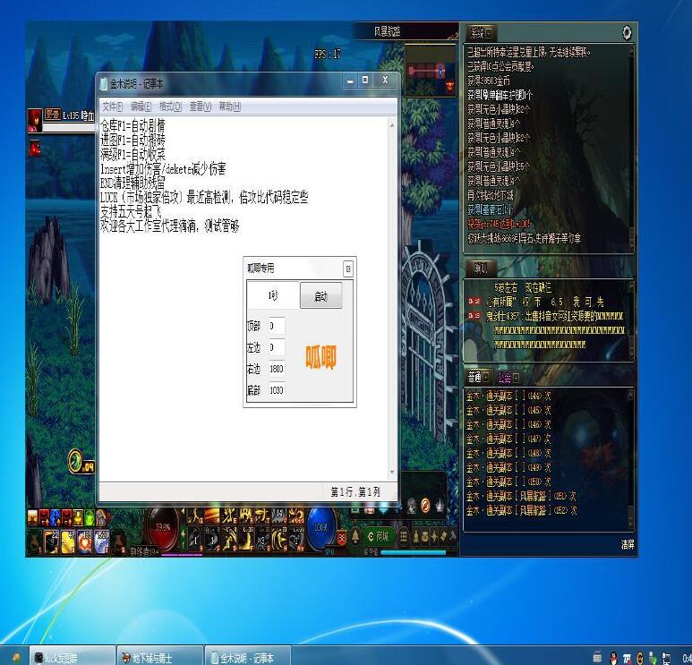Switch to 地下城与勇士 taskbar window
The height and width of the screenshot is (665, 692).
click(159, 657)
